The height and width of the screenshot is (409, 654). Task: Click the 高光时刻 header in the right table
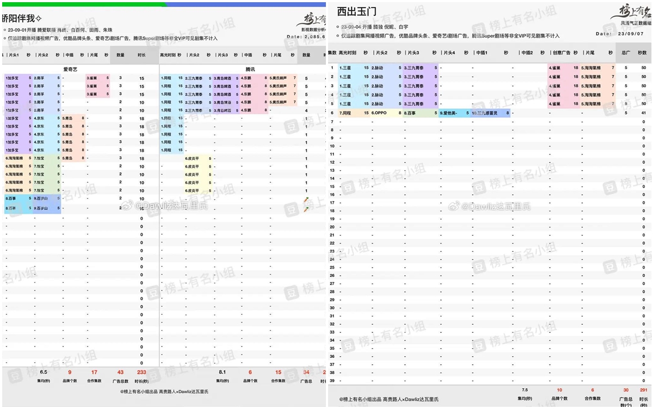point(348,53)
